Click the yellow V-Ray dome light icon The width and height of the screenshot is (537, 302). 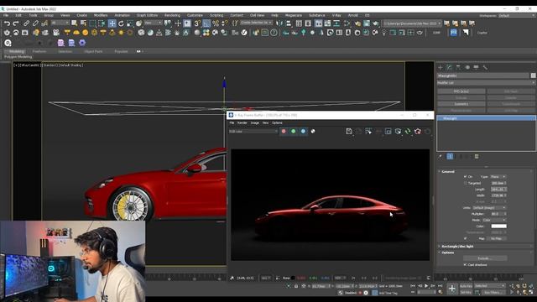tap(76, 33)
